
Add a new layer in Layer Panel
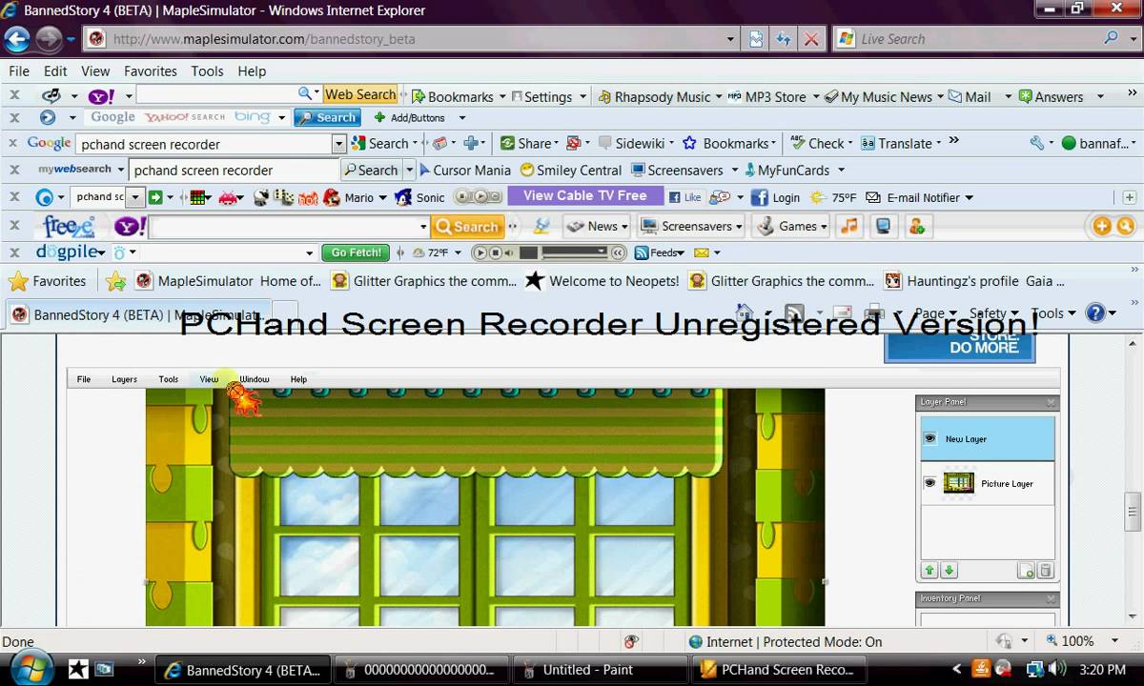[1026, 571]
